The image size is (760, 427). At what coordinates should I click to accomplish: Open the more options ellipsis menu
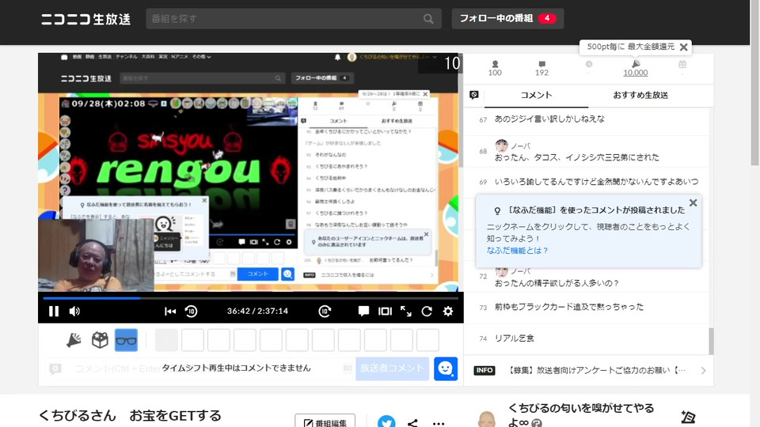[x=439, y=423]
